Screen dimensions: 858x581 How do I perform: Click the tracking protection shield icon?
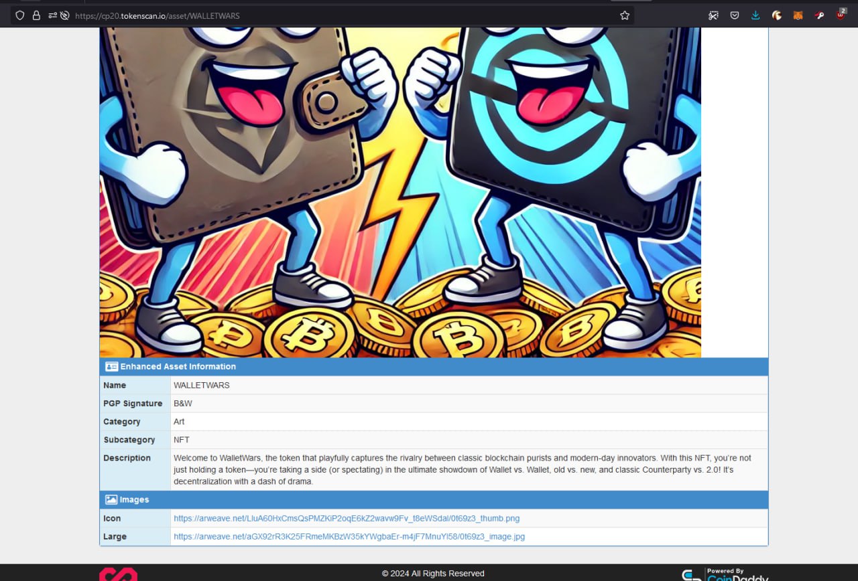19,15
